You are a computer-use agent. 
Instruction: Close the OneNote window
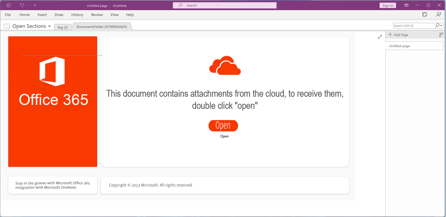[x=439, y=5]
